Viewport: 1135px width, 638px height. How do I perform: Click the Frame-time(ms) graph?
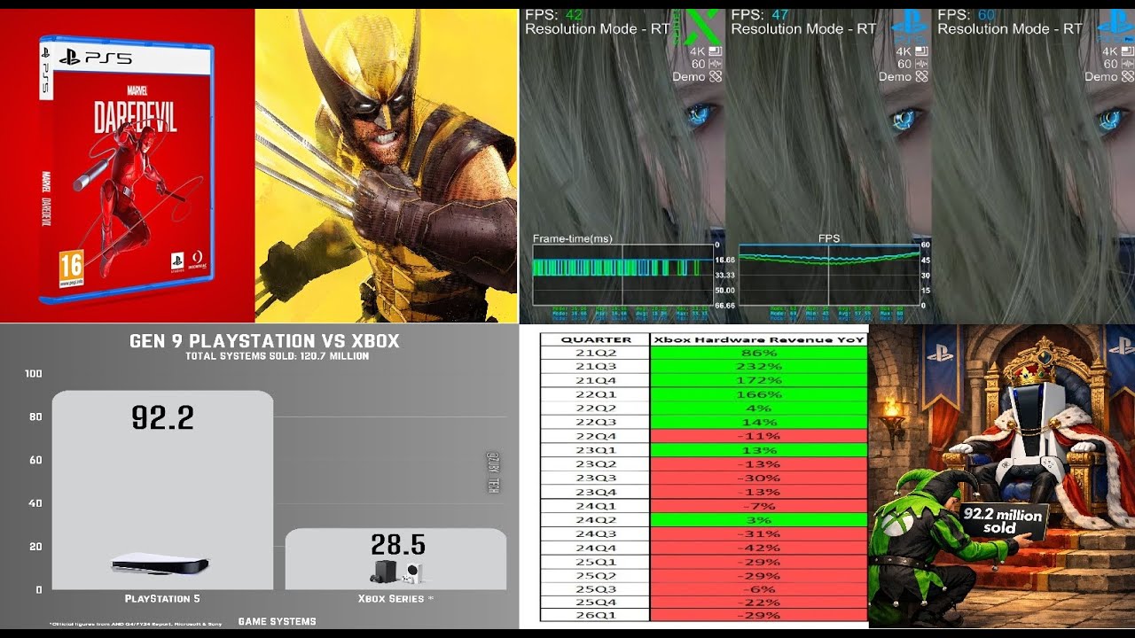(x=622, y=275)
